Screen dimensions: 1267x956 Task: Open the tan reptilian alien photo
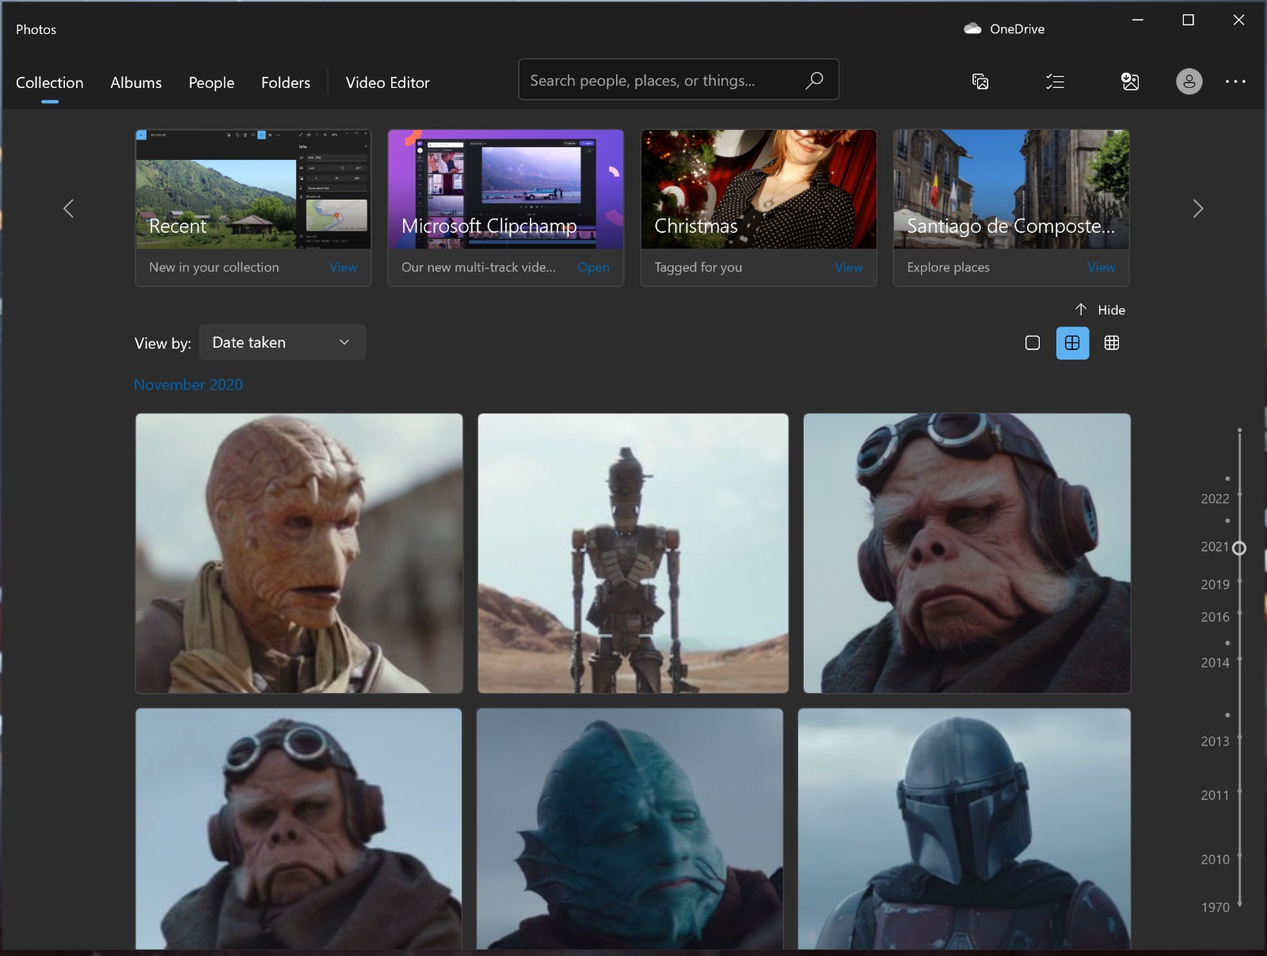click(x=299, y=553)
